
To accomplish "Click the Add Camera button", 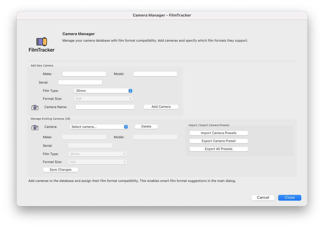I will point(161,107).
